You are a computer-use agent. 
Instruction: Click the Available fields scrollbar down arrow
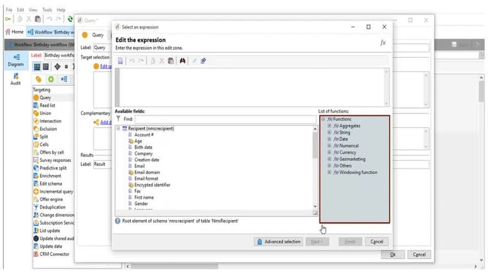315,206
